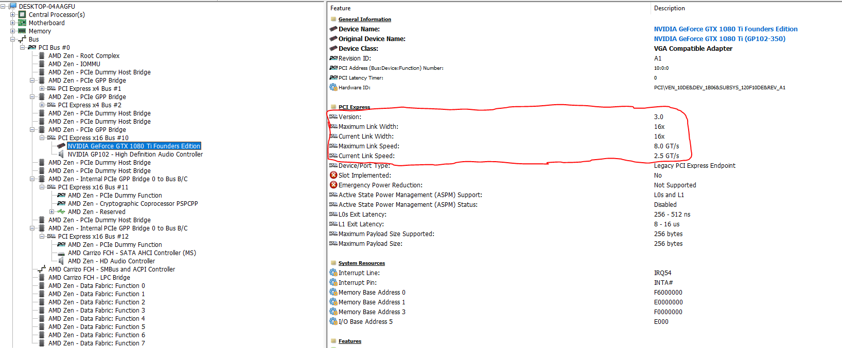Expand PCI Express x4 Bus #2
The image size is (842, 348).
point(42,105)
